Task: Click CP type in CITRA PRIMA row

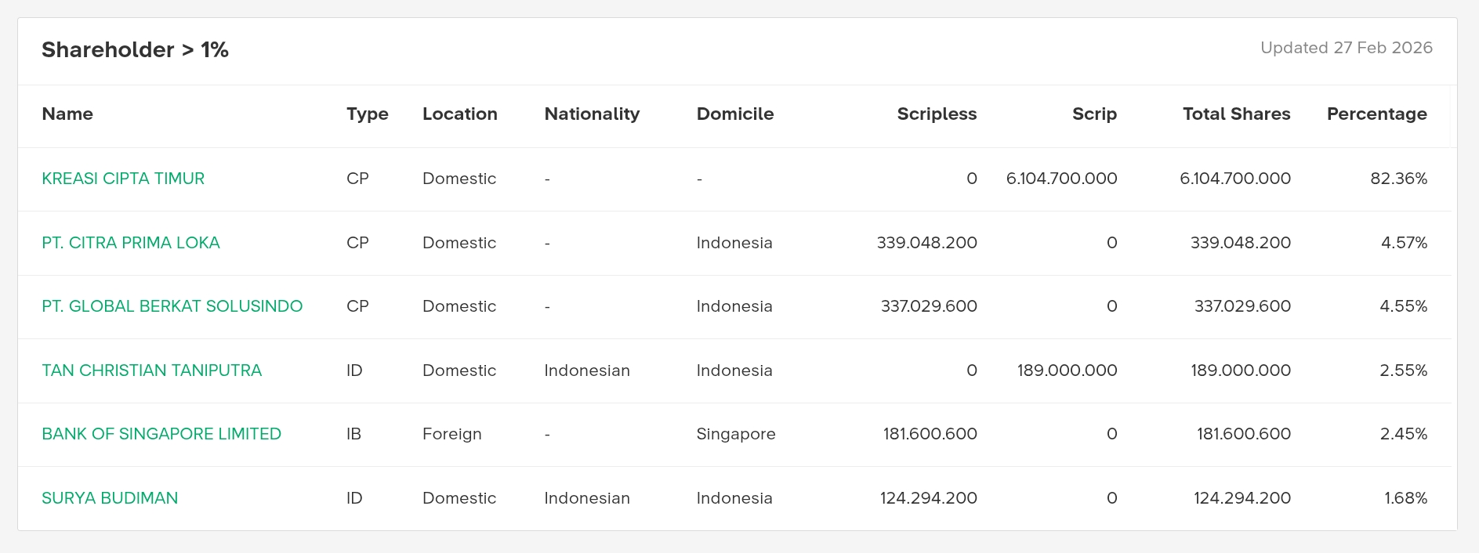Action: pyautogui.click(x=357, y=243)
